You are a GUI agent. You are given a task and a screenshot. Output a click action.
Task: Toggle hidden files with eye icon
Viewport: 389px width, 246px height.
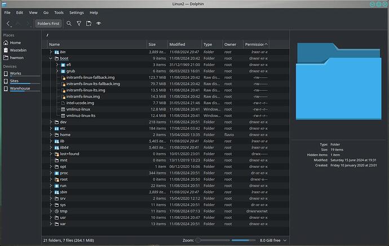(99, 24)
